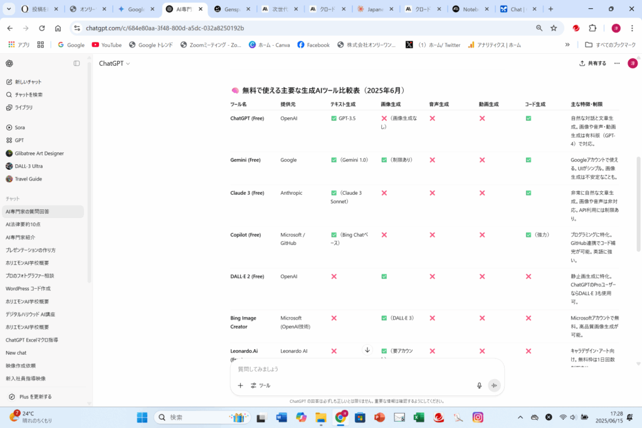Screen dimensions: 642x428
Task: Open the GPT explorer item
Action: coord(15,140)
